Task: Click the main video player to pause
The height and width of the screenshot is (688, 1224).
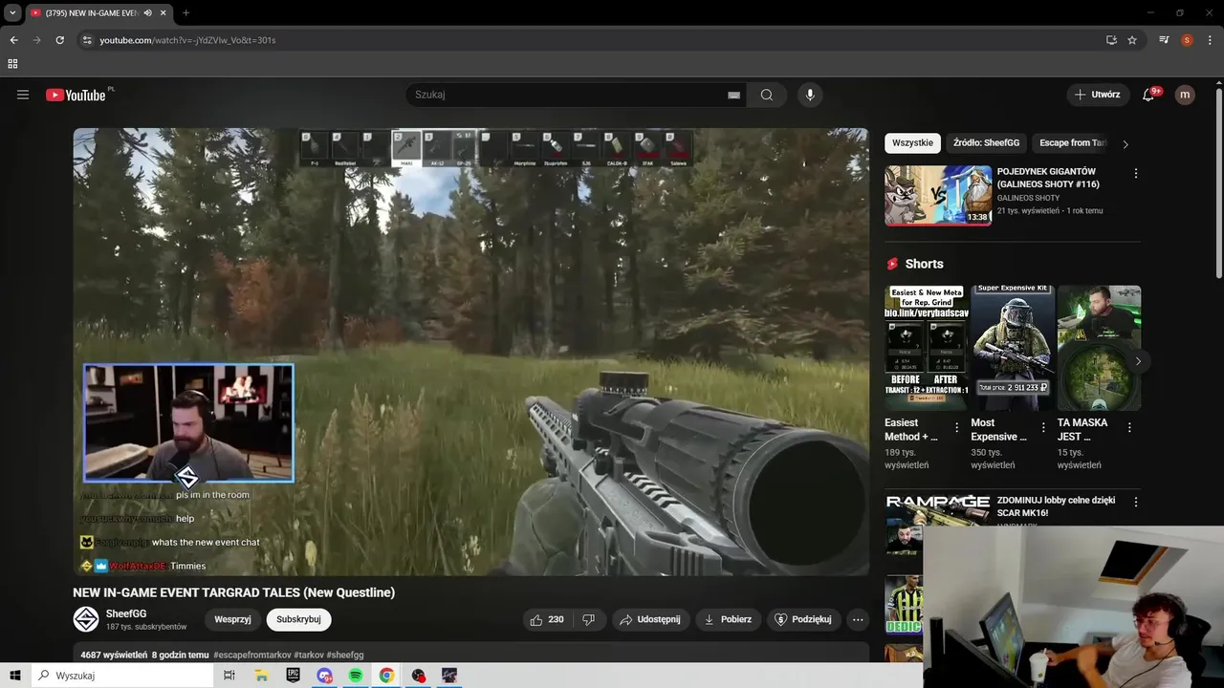Action: 470,352
